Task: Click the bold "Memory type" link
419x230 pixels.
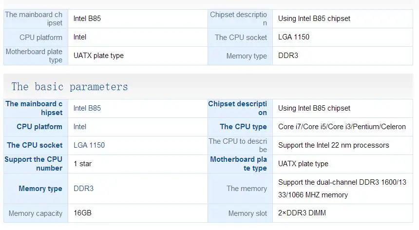Action: (40, 189)
